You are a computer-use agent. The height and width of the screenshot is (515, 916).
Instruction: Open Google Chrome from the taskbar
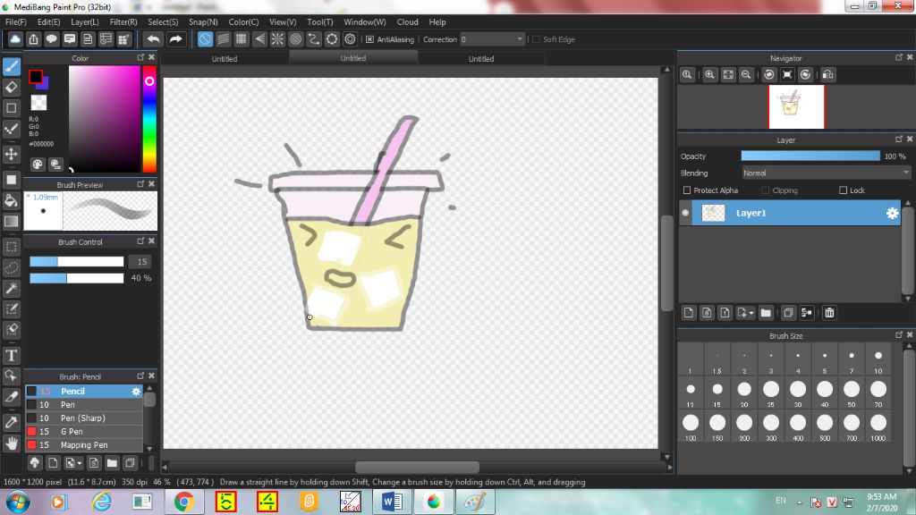tap(184, 502)
